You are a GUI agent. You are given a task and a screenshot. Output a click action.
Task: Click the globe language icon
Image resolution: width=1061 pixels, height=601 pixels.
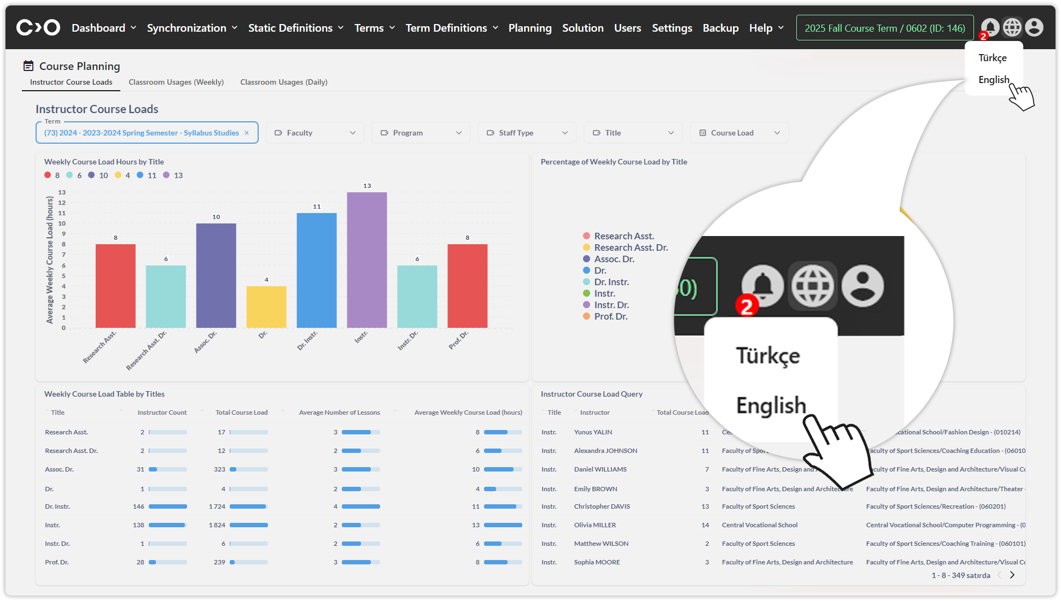pos(1012,27)
